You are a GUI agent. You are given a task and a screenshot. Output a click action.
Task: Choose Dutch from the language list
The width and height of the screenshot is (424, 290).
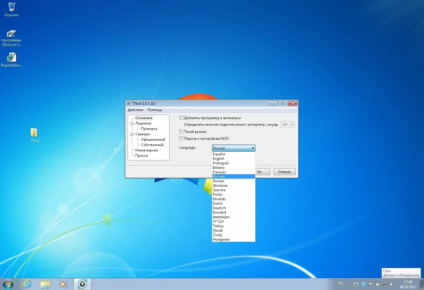(234, 204)
